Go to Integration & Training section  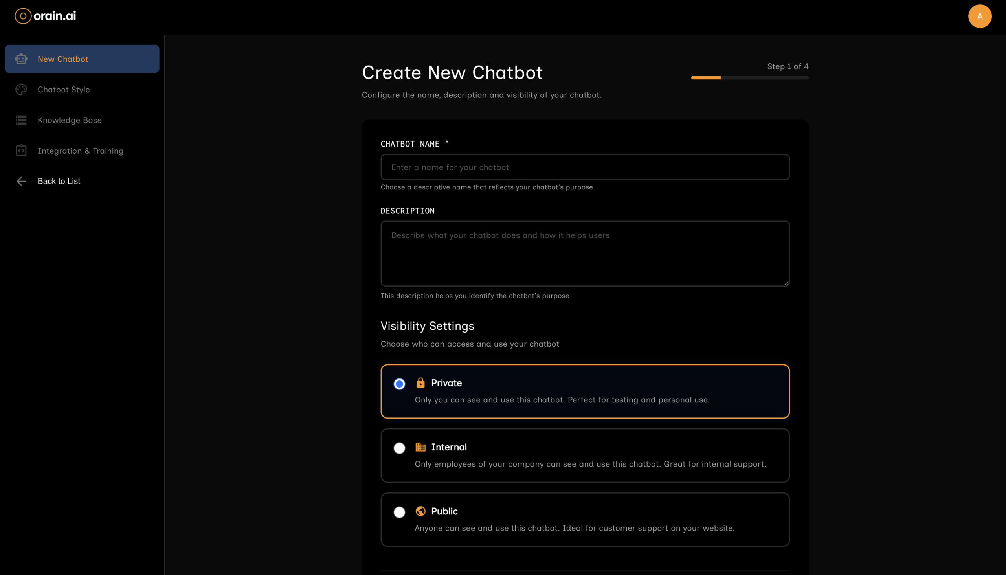81,151
